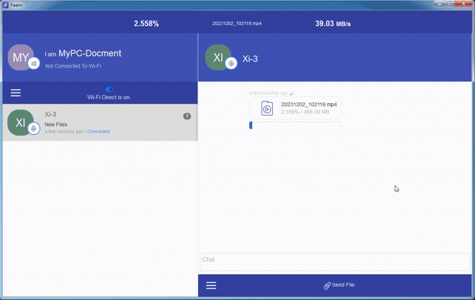
Task: Click inside the Chat input field
Action: [334, 262]
